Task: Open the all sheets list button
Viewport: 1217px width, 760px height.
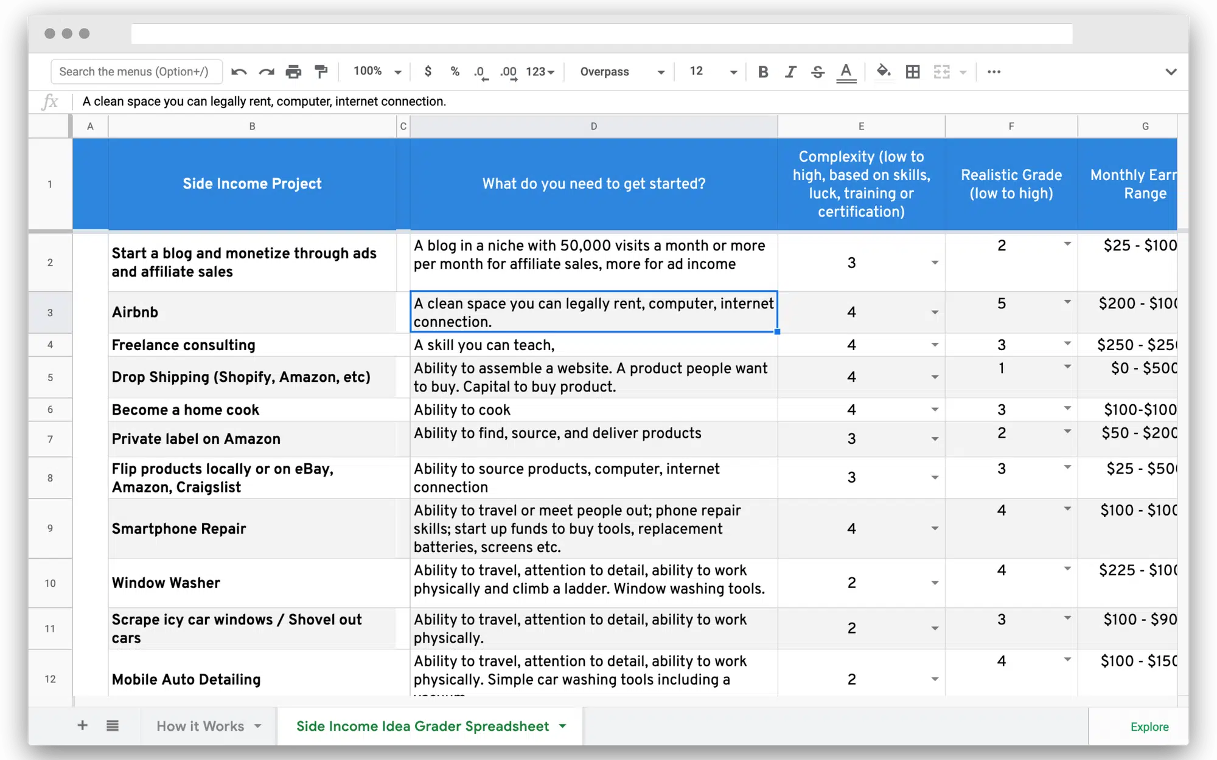Action: click(x=113, y=725)
